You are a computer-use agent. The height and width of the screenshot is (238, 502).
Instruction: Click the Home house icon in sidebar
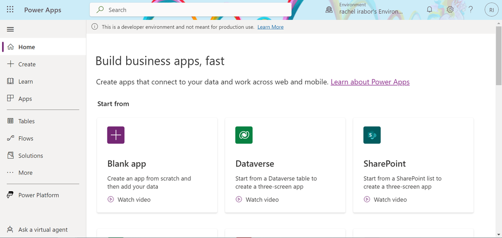pyautogui.click(x=11, y=47)
